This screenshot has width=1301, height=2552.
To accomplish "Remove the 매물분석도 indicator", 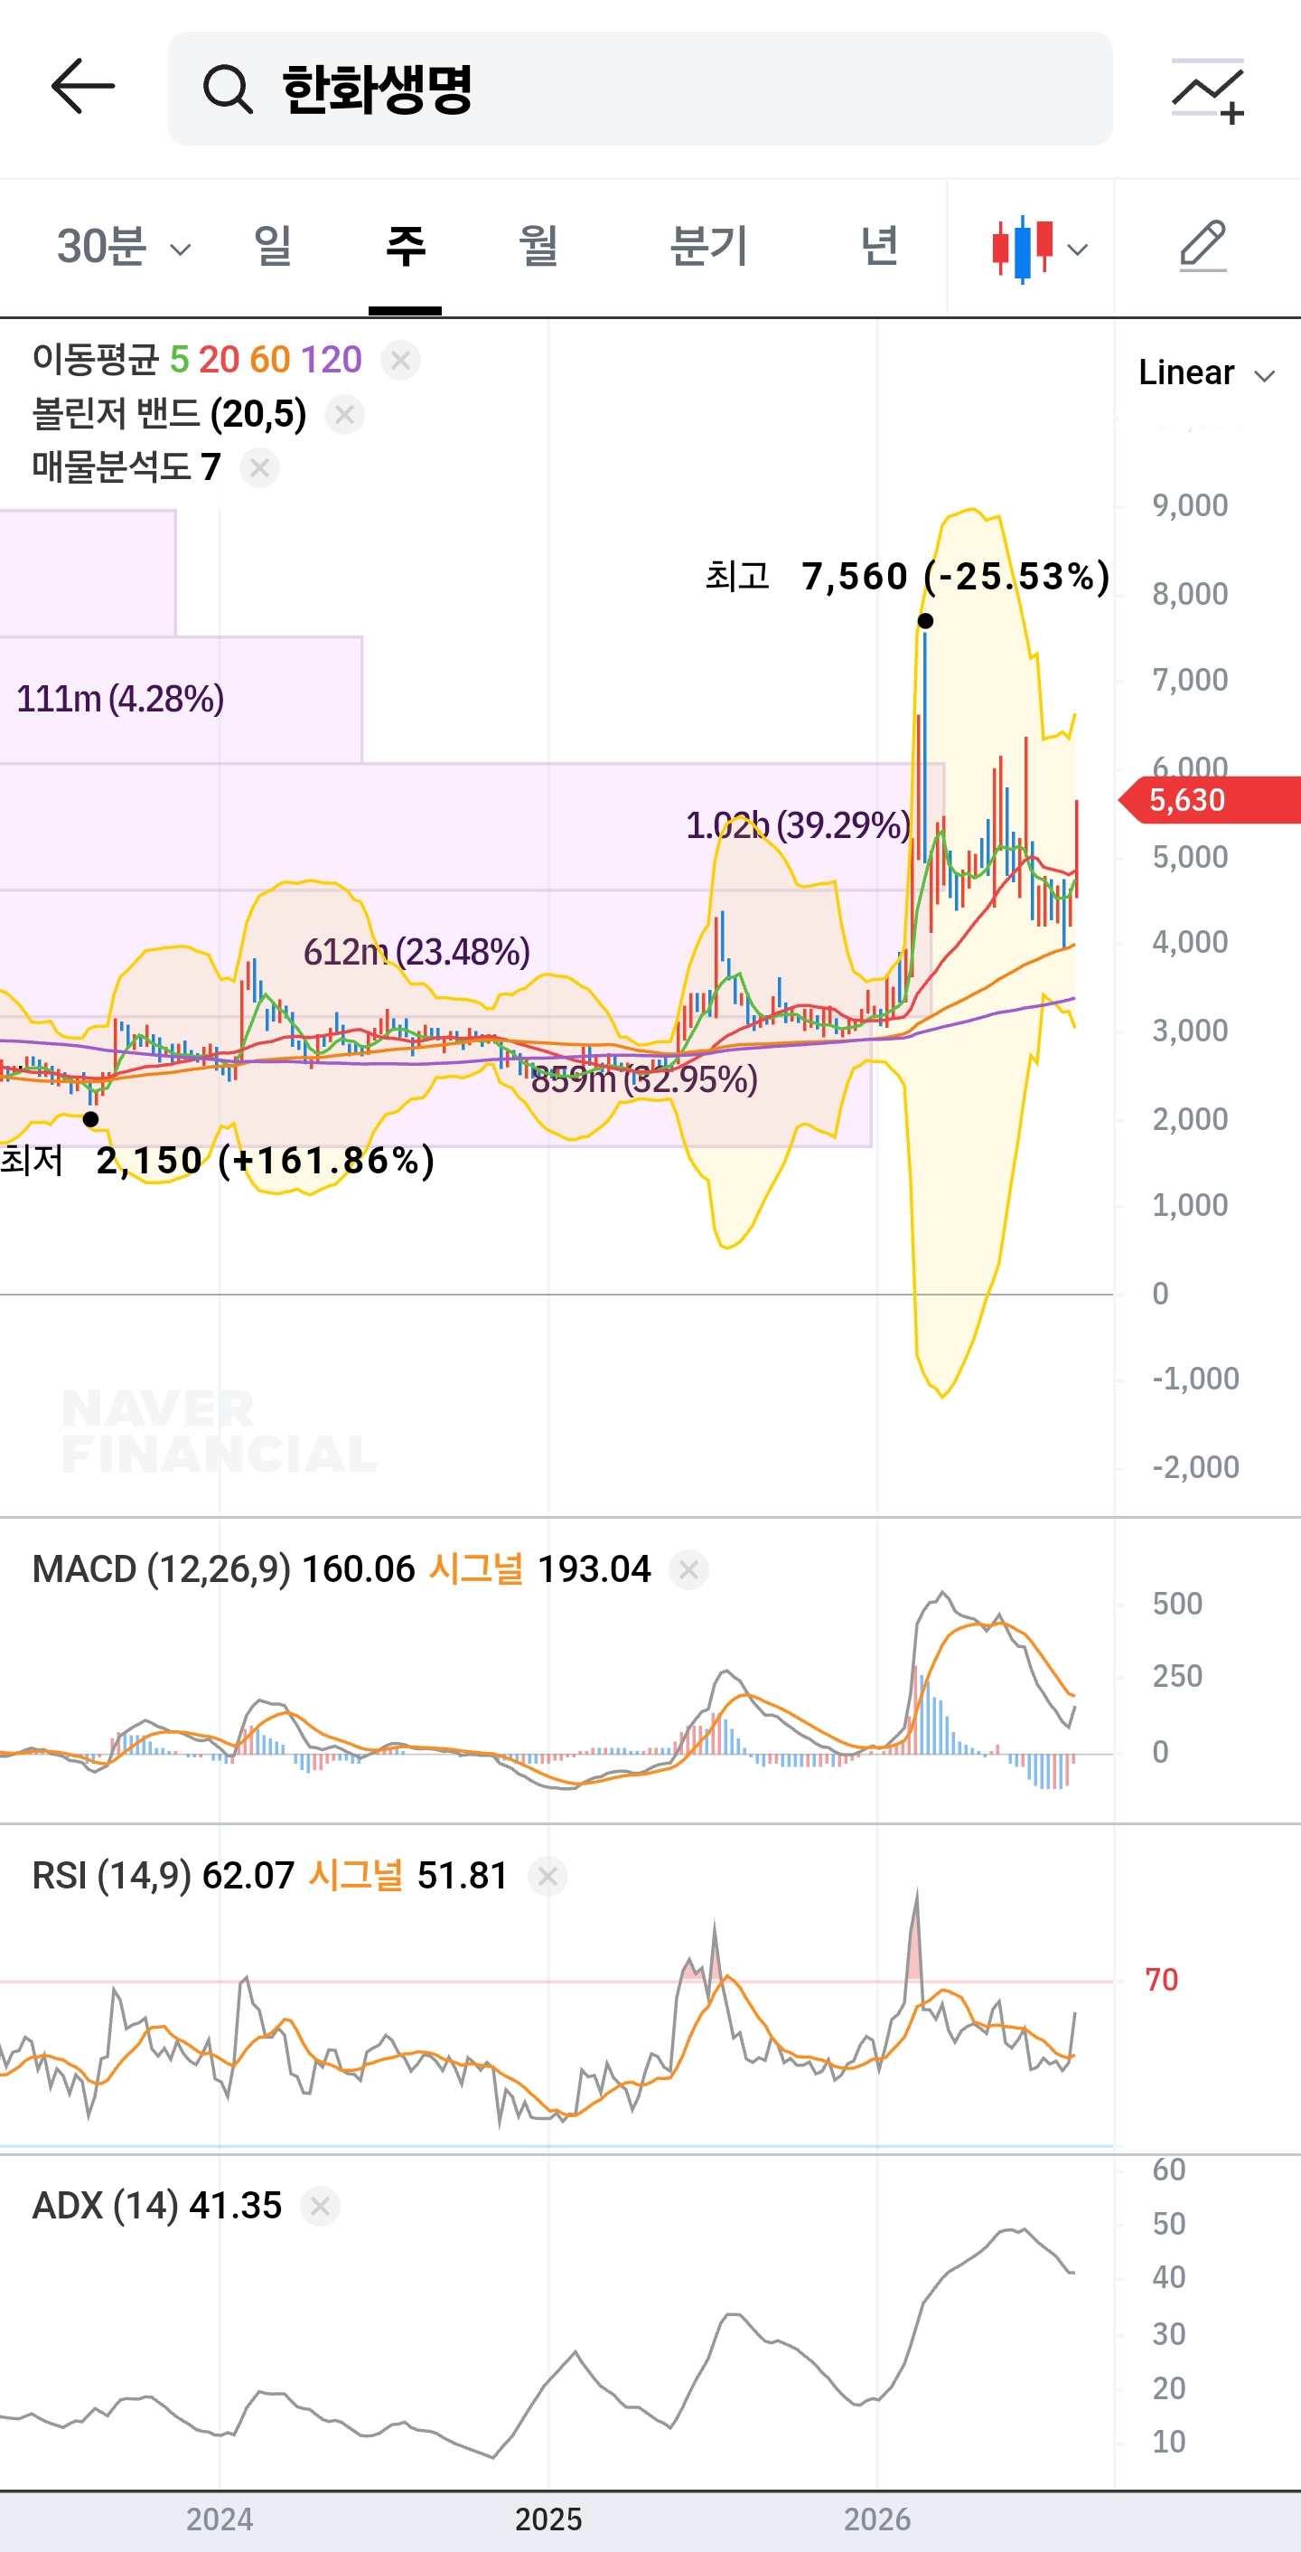I will tap(259, 467).
